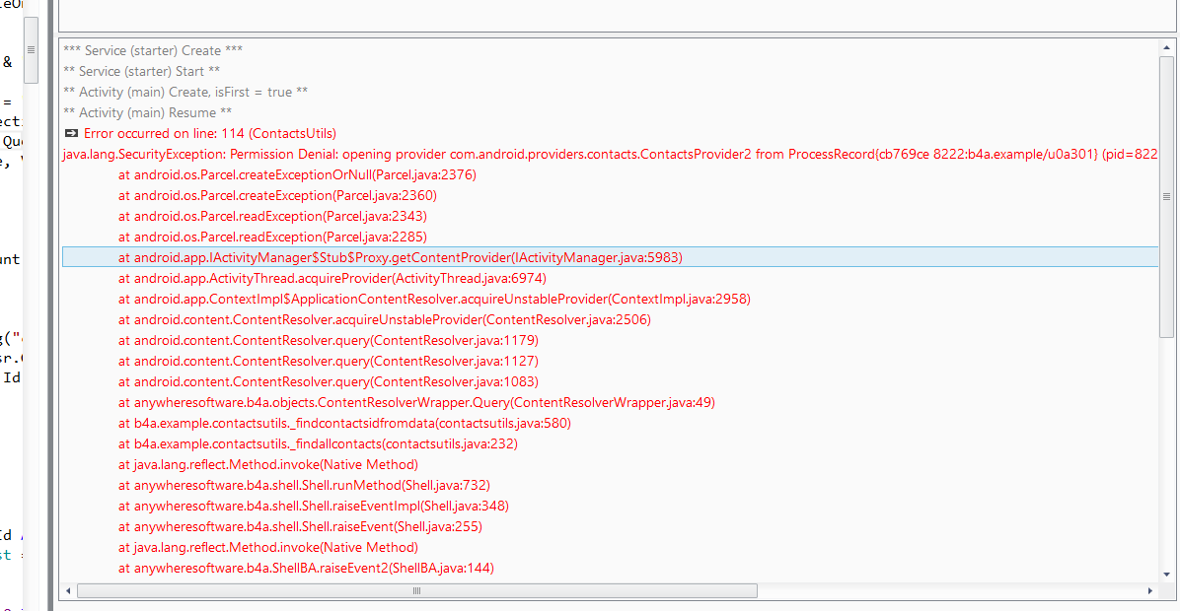The width and height of the screenshot is (1180, 611).
Task: Select the '** Service (starter) Start **' log line
Action: [141, 71]
